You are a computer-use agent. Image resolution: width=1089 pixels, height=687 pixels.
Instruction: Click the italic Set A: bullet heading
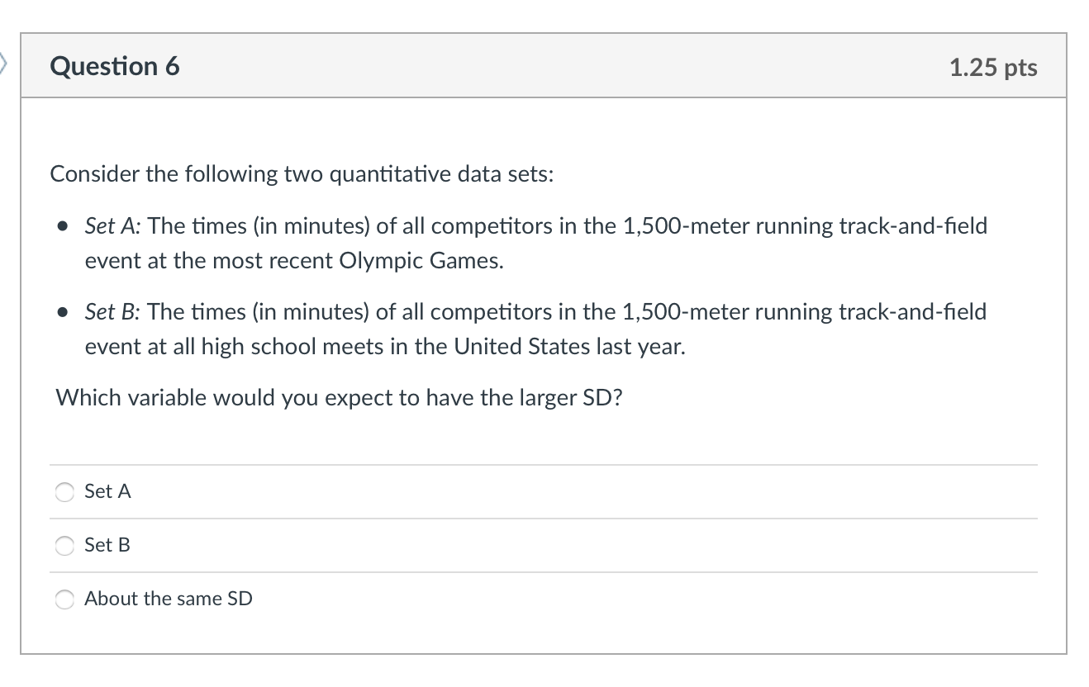[113, 226]
